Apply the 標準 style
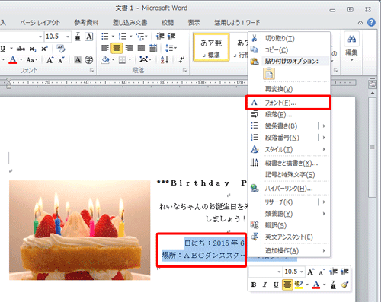Image resolution: width=381 pixels, height=302 pixels. [x=211, y=47]
